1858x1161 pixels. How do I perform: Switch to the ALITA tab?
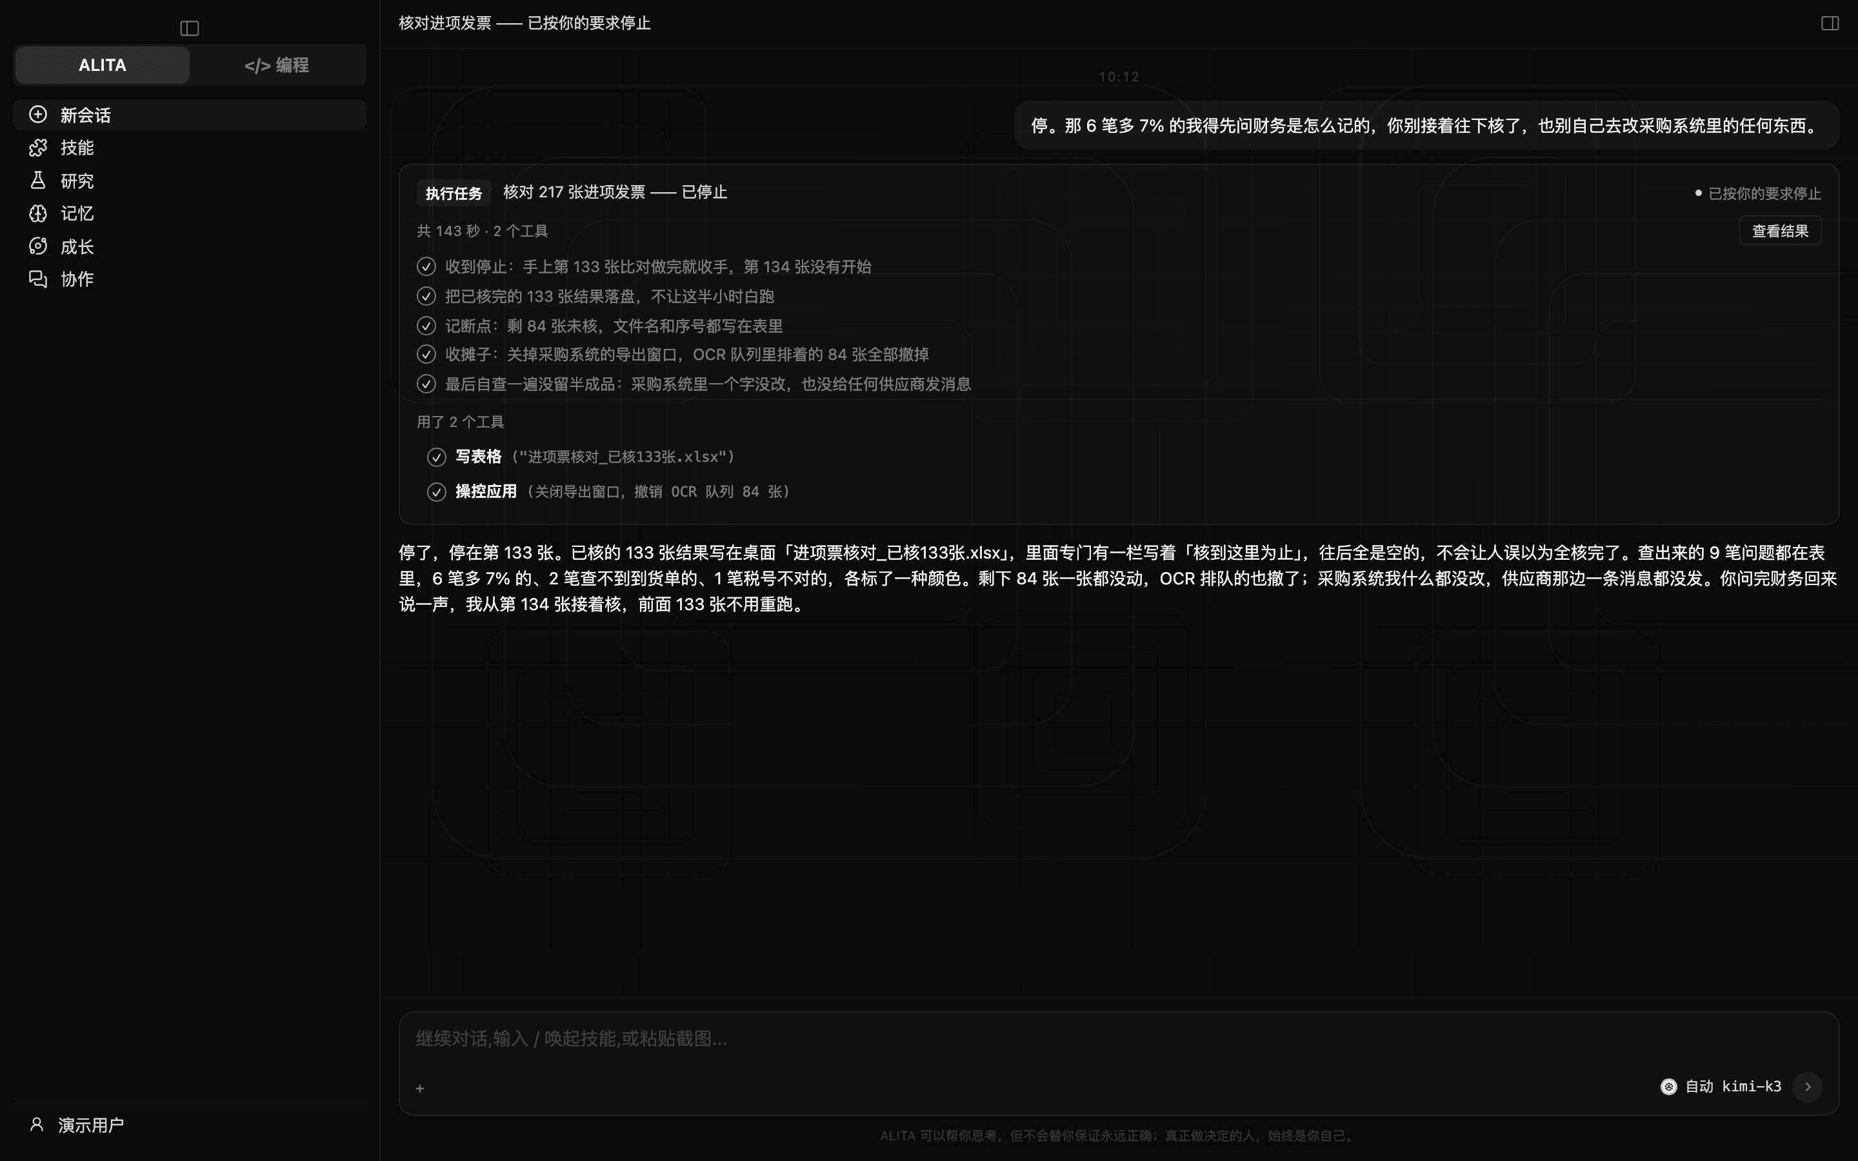[x=102, y=65]
